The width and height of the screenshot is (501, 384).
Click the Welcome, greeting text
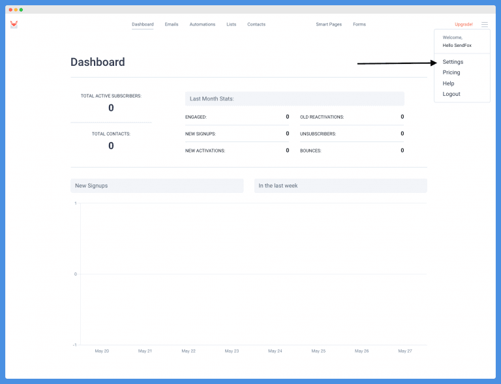(x=452, y=37)
